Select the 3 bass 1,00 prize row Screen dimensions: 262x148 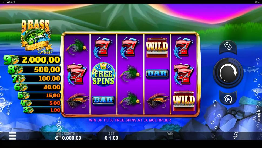point(42,110)
